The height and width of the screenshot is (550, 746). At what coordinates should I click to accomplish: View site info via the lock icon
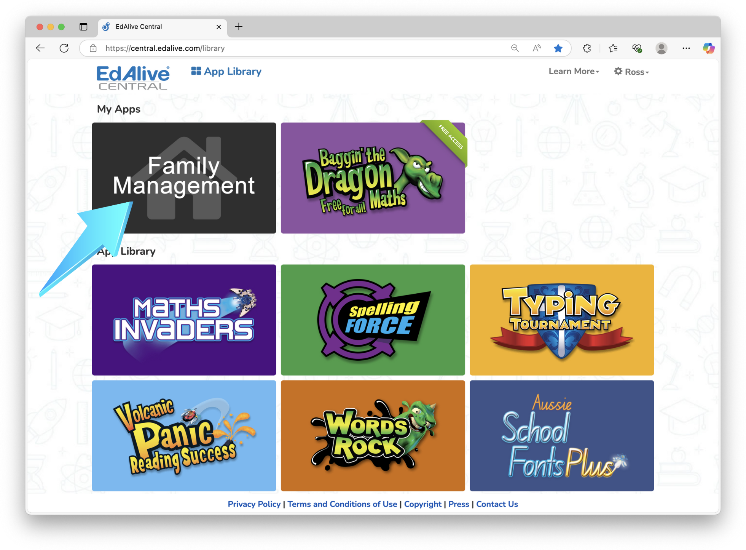93,48
